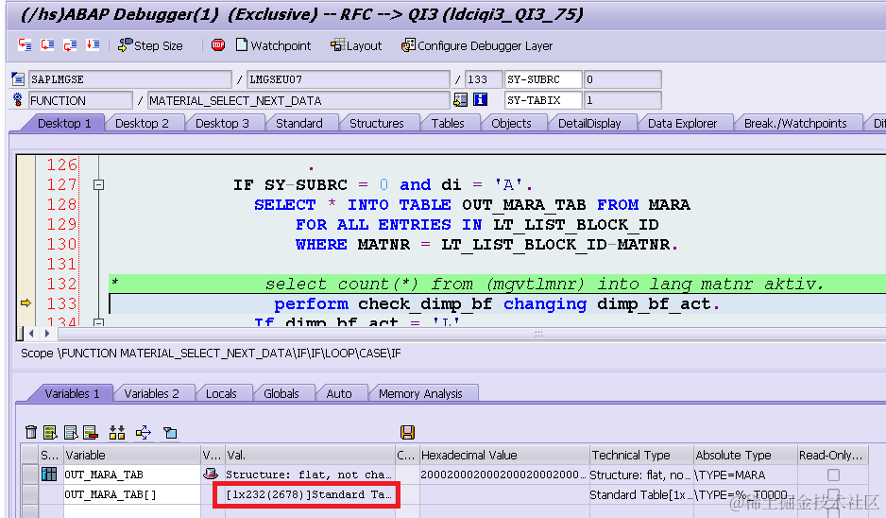Select the Locals tab
This screenshot has height=518, width=886.
(221, 393)
